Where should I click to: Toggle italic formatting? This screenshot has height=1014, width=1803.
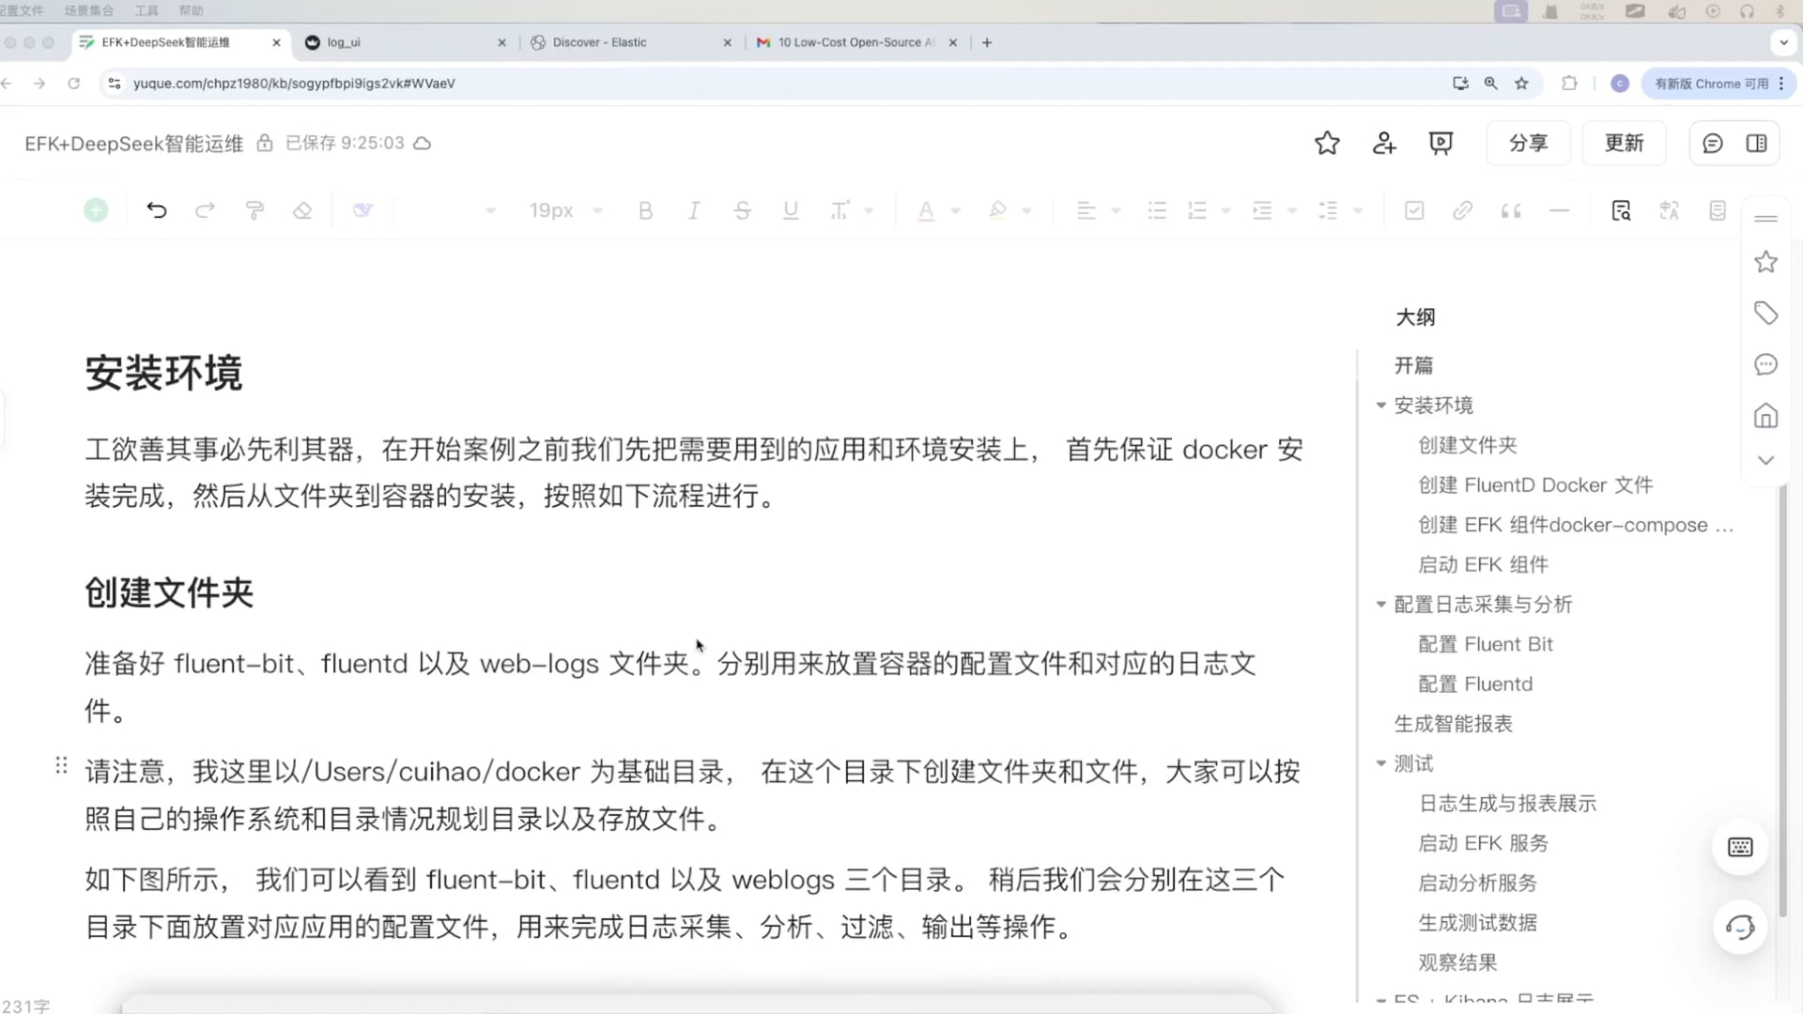click(x=694, y=210)
